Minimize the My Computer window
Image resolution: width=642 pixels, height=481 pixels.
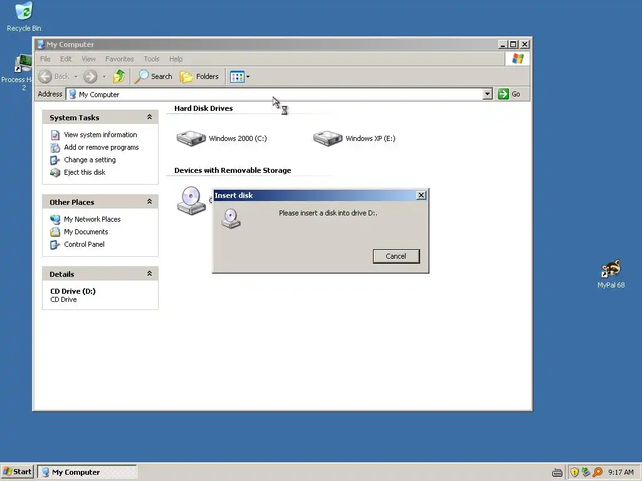[503, 44]
